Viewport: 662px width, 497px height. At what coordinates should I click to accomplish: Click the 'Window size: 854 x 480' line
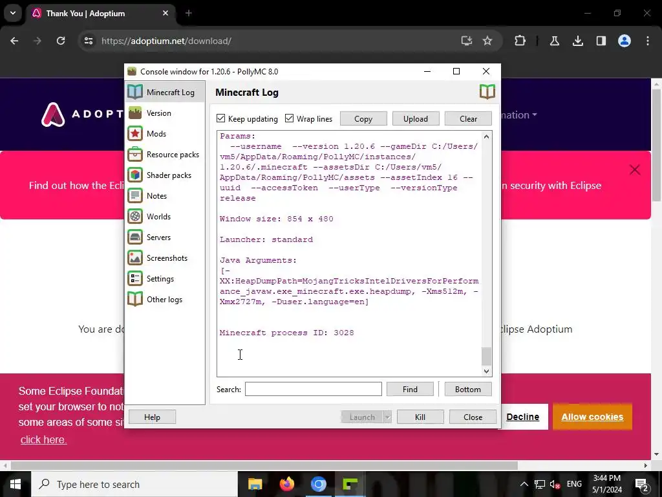(x=277, y=219)
